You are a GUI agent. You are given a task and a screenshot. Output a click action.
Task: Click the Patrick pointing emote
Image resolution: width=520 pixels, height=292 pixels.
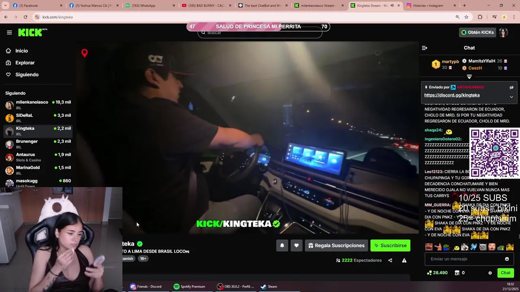point(438,247)
